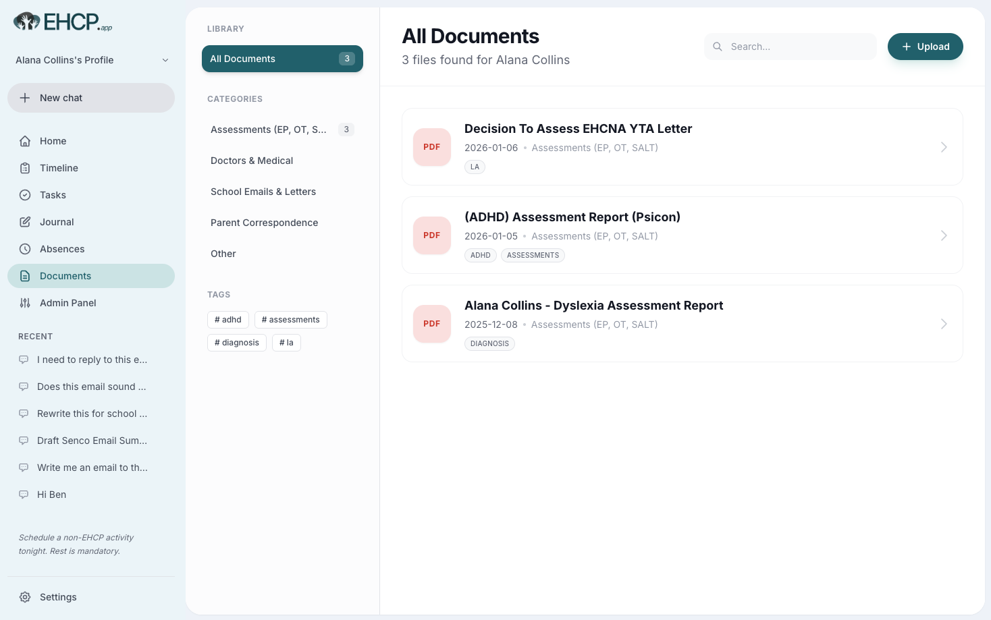Show the Other category
Screen dimensions: 991x620
tap(282, 254)
